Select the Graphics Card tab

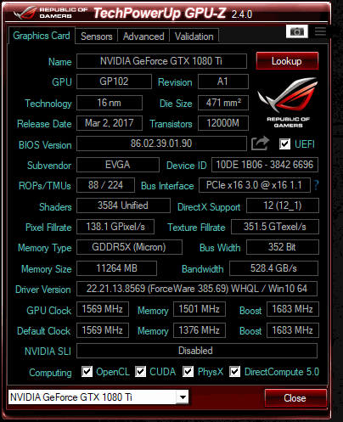[42, 36]
